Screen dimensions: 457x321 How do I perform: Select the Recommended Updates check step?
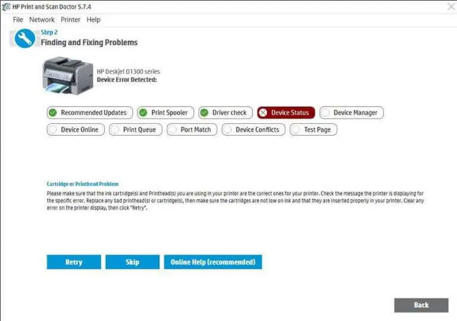tap(90, 113)
